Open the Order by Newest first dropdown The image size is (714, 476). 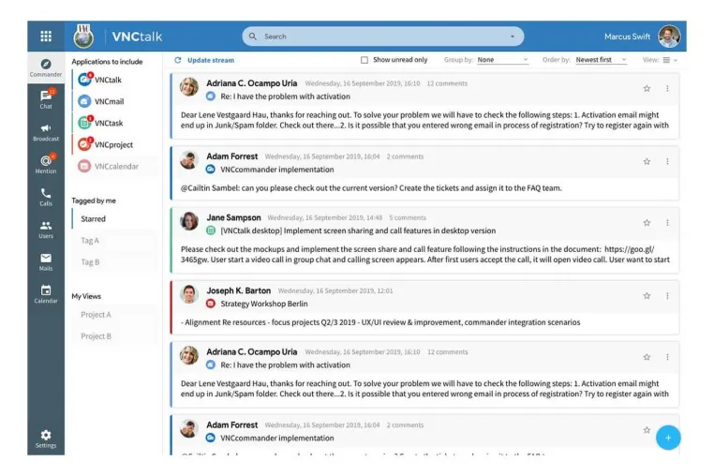(x=601, y=60)
